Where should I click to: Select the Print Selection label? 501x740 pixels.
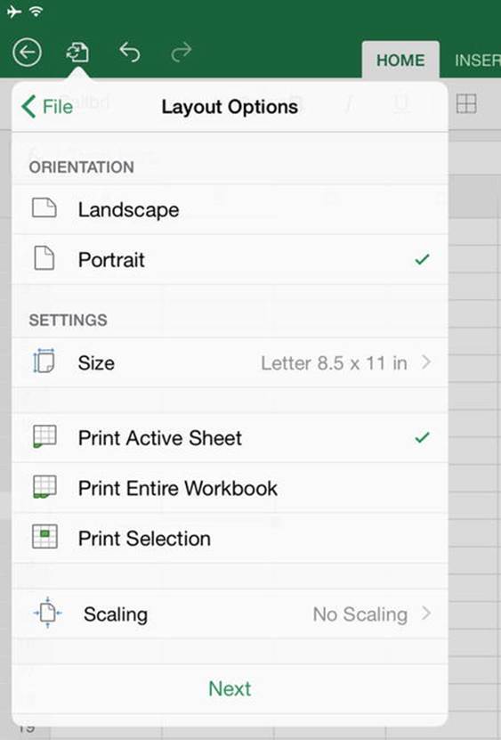[x=144, y=539]
